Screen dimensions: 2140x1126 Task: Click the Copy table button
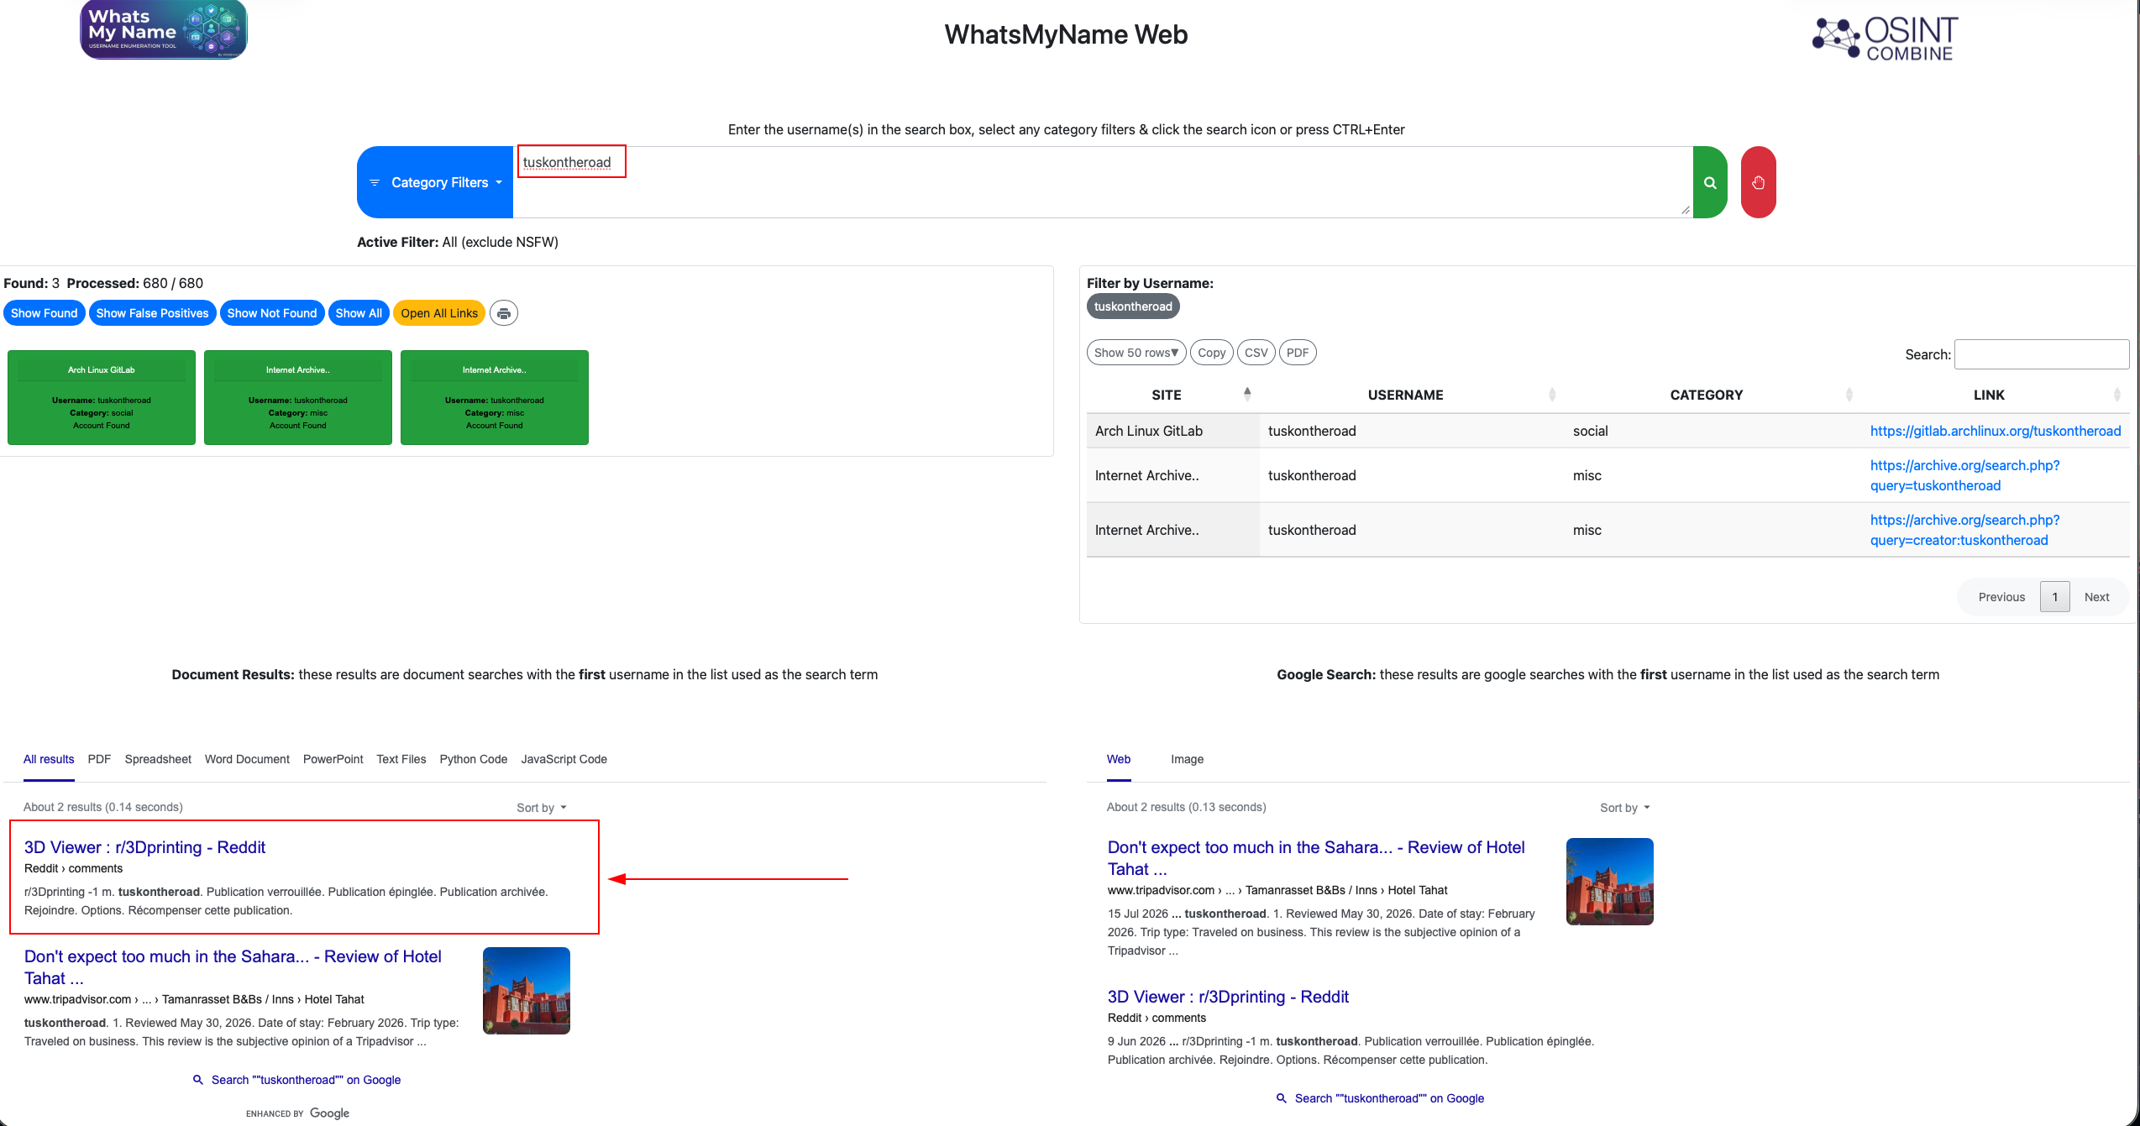coord(1211,353)
